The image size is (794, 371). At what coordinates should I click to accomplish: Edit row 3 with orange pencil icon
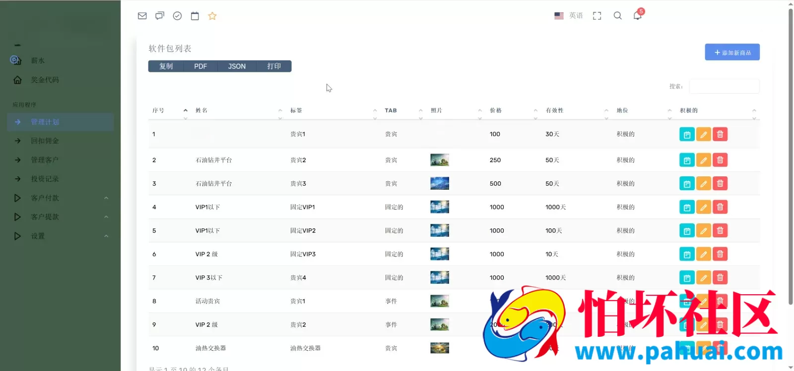(704, 184)
